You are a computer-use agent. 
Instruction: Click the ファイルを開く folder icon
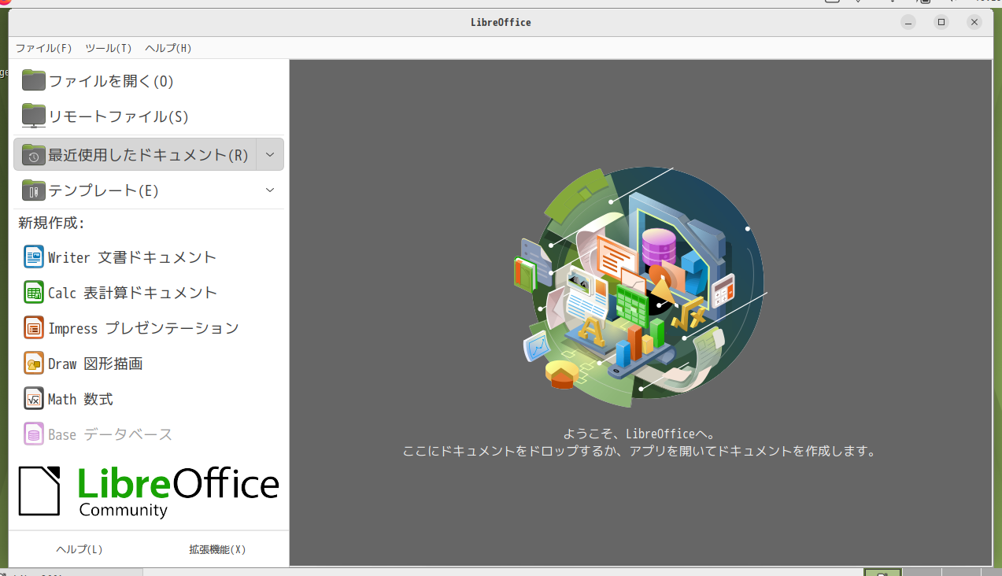pos(34,80)
